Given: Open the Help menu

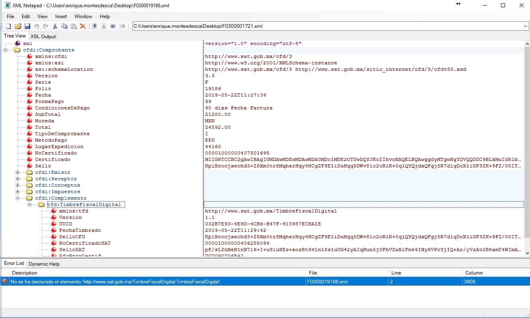Looking at the screenshot, I should (105, 17).
